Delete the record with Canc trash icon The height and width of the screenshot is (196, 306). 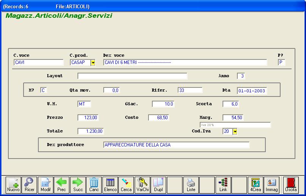(x=94, y=185)
